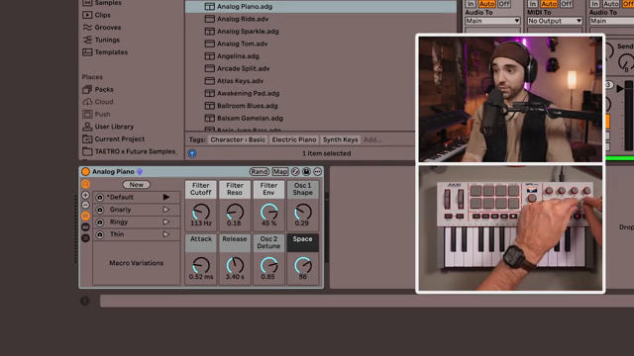Open the three-dot options menu of Analog Piano

317,171
